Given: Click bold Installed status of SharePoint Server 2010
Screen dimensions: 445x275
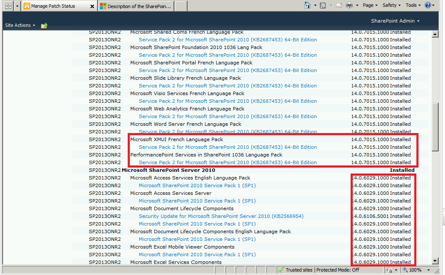Looking at the screenshot, I should tap(402, 170).
